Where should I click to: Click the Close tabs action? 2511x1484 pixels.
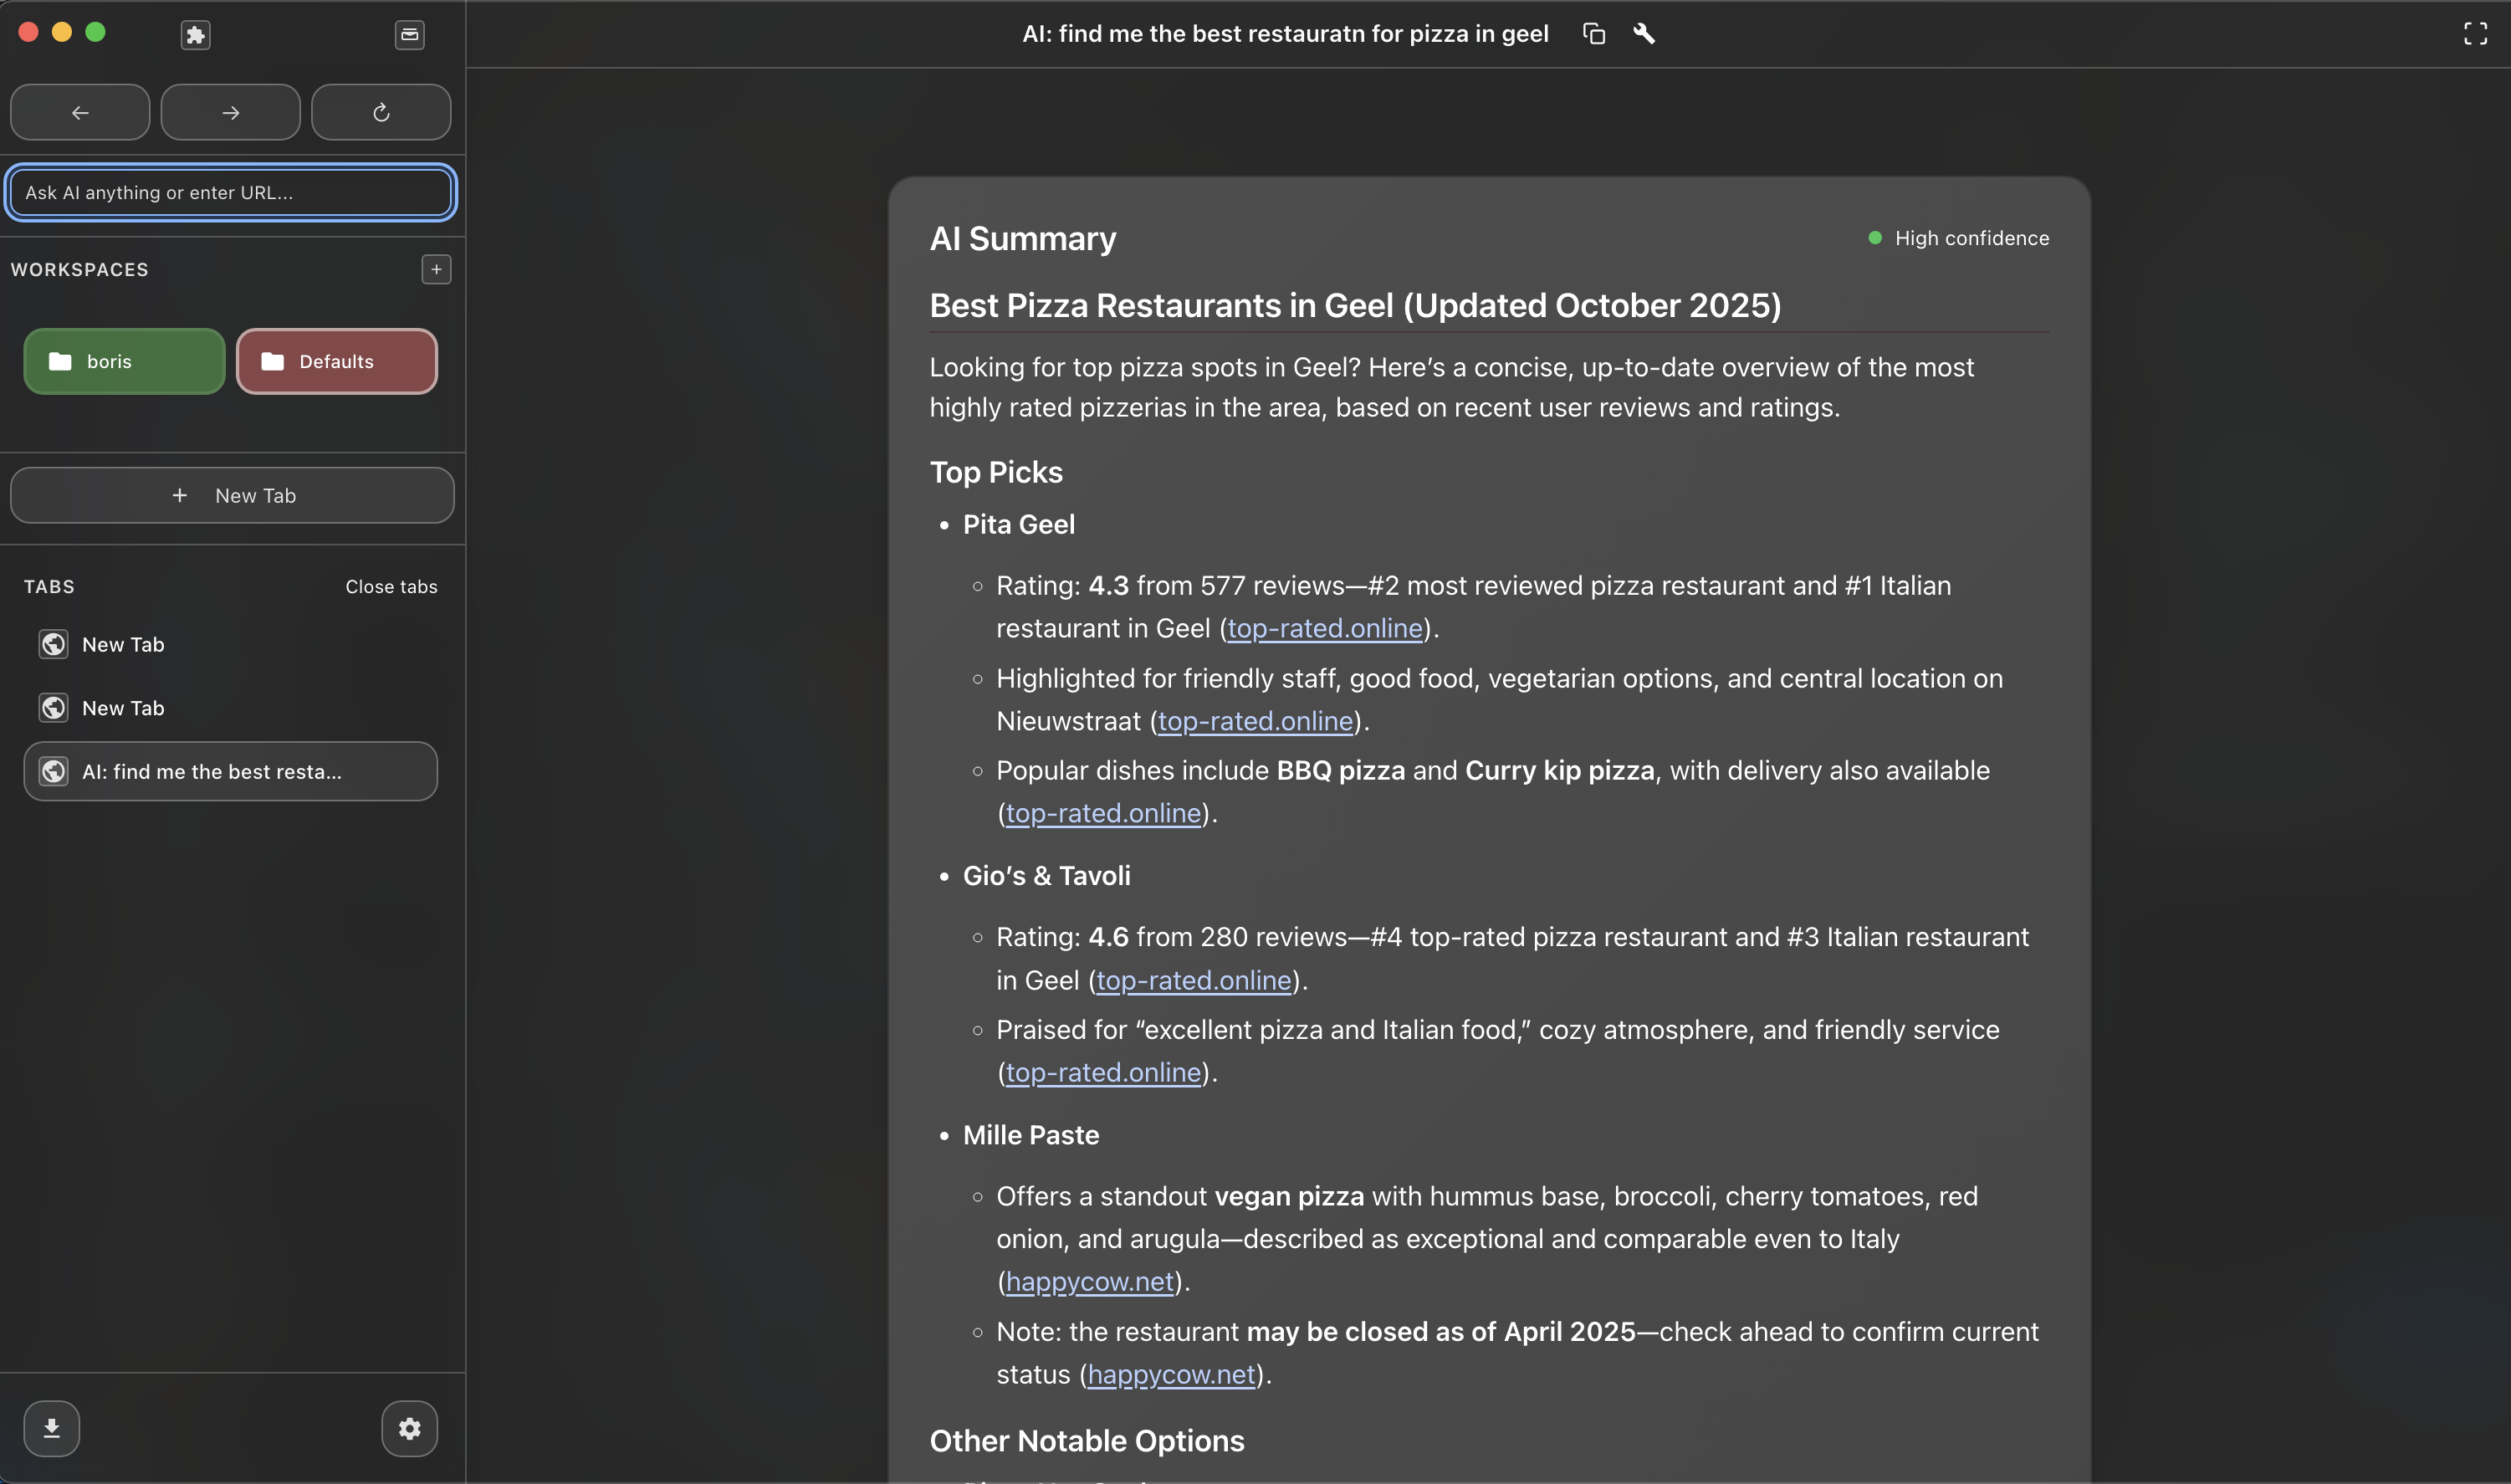tap(391, 586)
